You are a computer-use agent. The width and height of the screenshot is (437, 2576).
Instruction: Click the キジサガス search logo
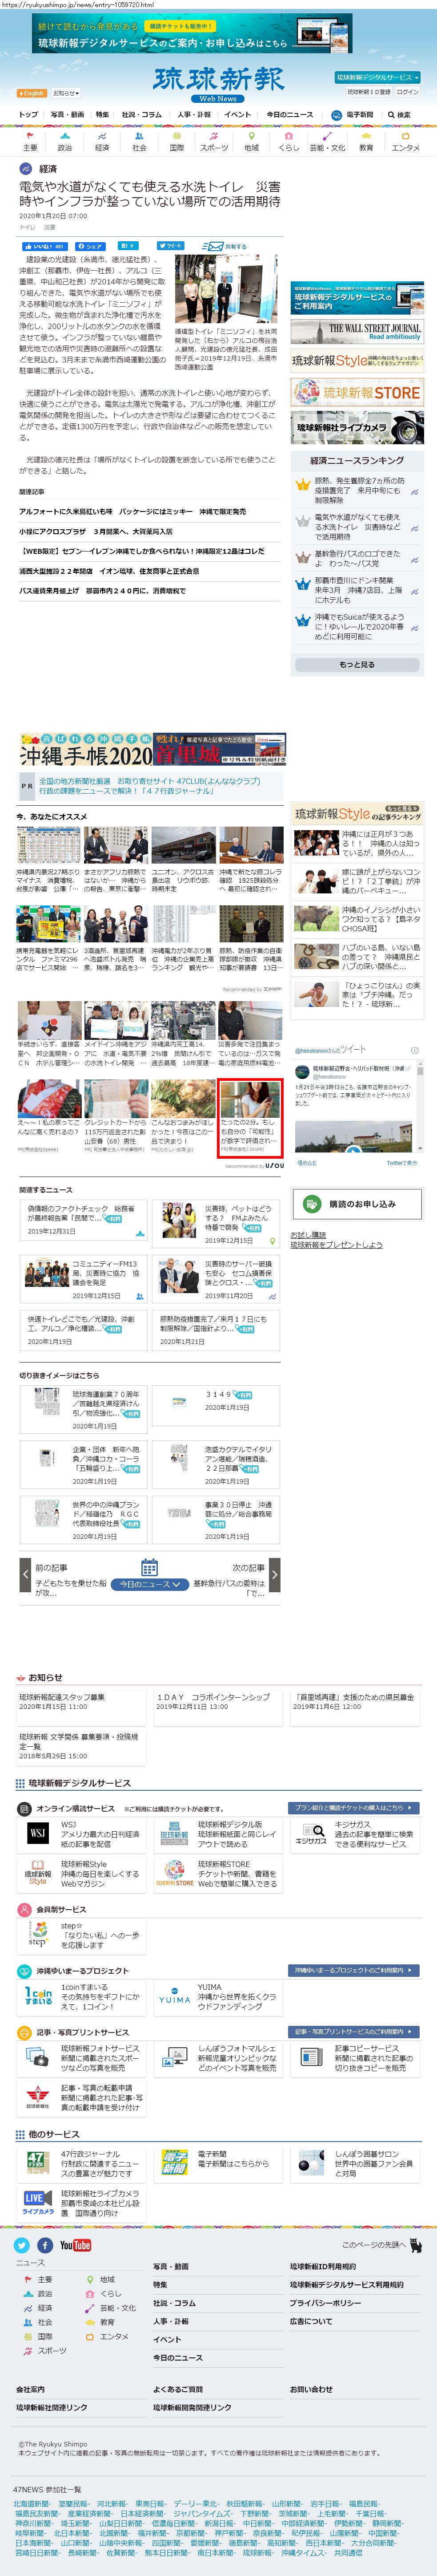(311, 1833)
